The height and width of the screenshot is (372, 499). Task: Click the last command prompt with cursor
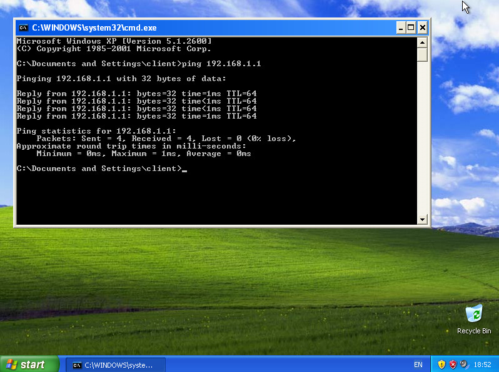[102, 169]
